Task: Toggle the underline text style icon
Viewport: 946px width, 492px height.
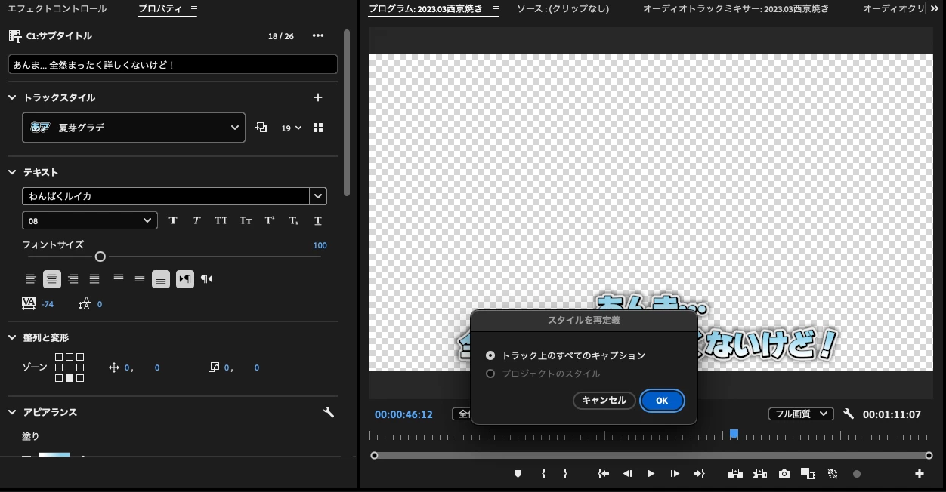Action: point(318,220)
